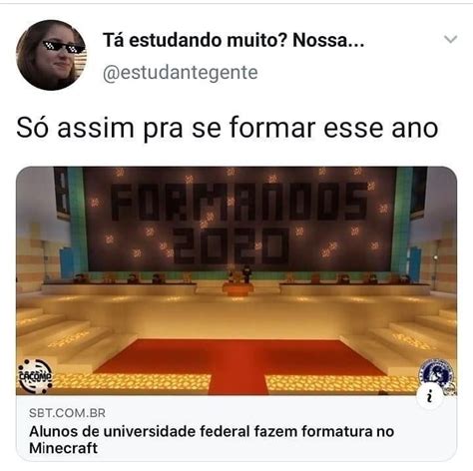Click the word 'Minecraft' in the headline
Screen dimensions: 473x471
point(64,448)
